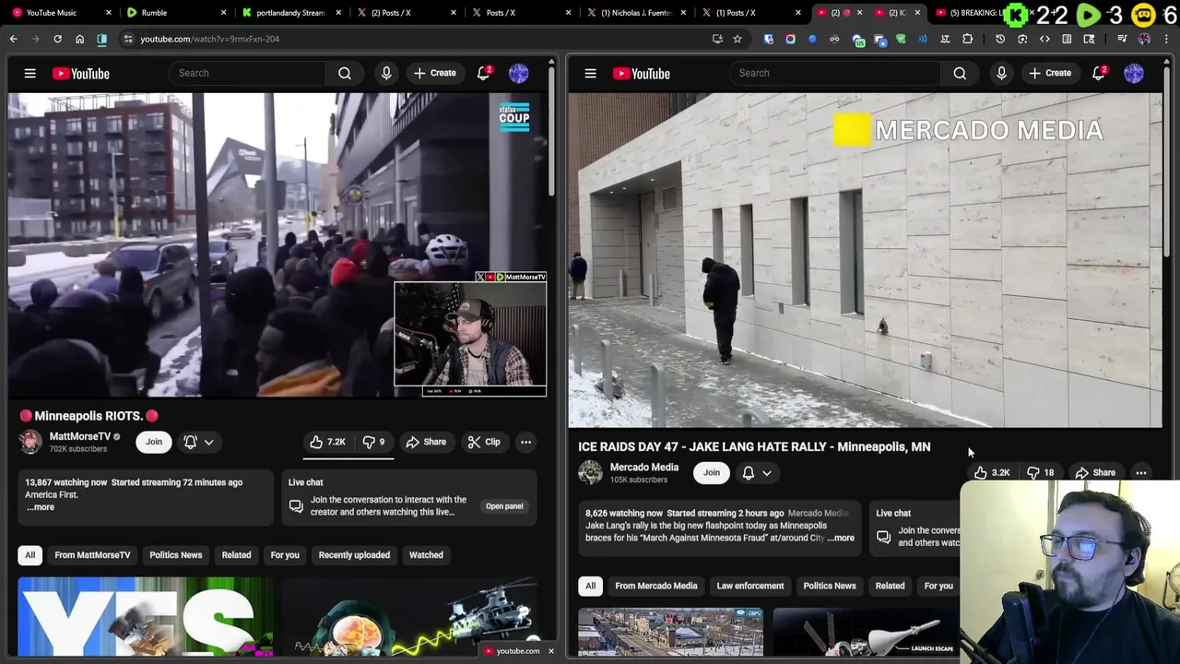Select the Recently uploaded filter chip
This screenshot has width=1180, height=664.
click(354, 555)
